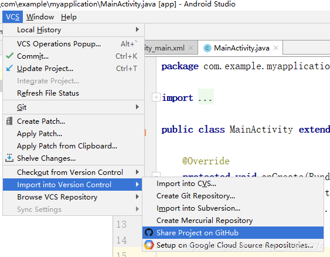Open the Window menu

[40, 17]
